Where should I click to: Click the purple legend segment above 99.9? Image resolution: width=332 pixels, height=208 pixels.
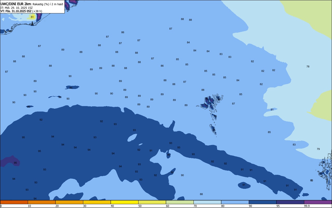tap(318, 202)
